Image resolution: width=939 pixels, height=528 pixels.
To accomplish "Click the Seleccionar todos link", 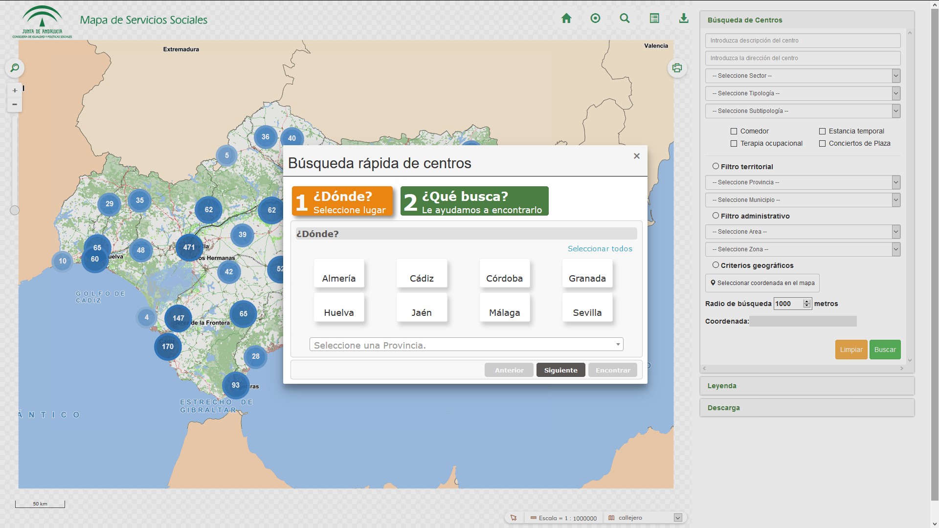I will 600,249.
